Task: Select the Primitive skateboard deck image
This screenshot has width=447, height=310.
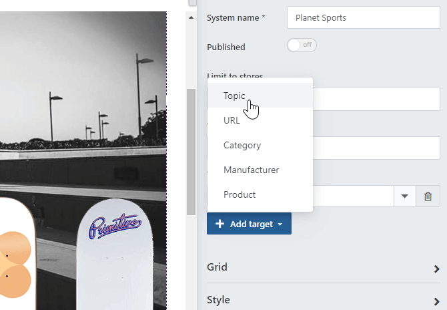Action: click(116, 254)
